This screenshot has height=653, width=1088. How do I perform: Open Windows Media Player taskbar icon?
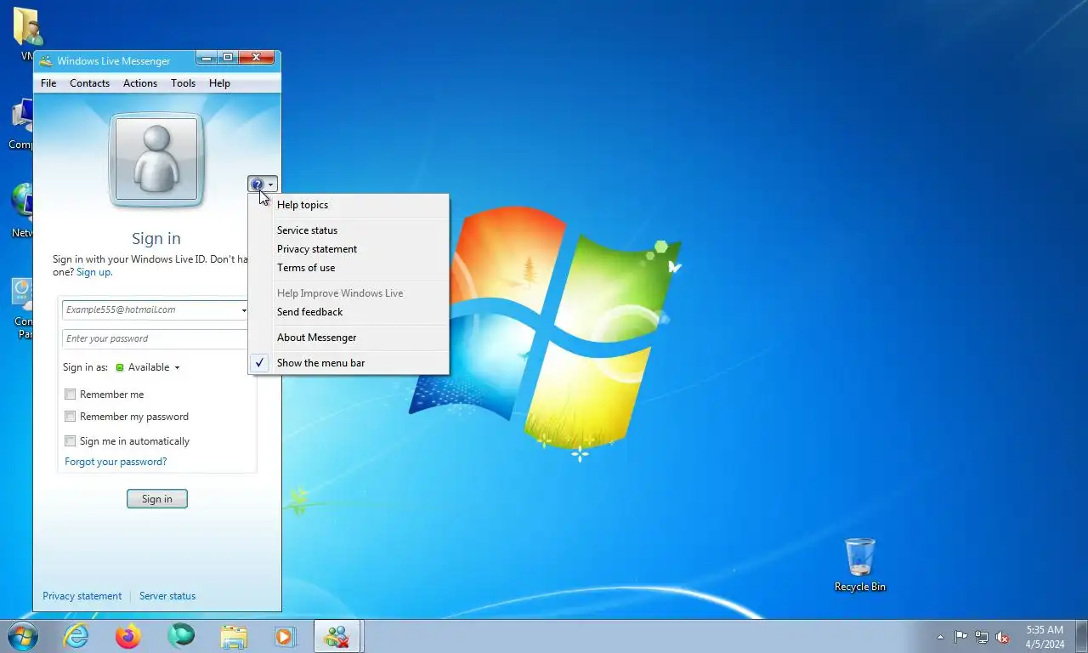tap(285, 636)
